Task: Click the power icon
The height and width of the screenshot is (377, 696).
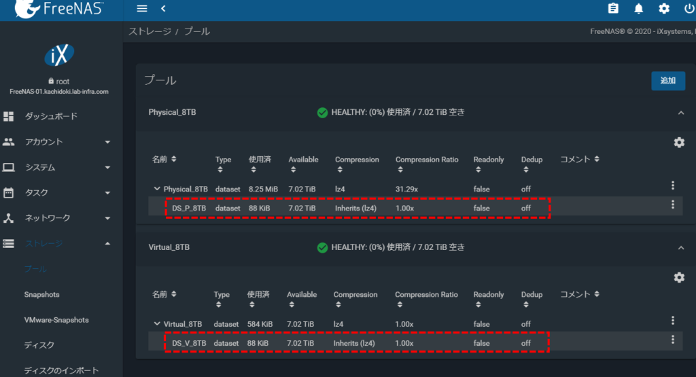Action: [x=689, y=8]
